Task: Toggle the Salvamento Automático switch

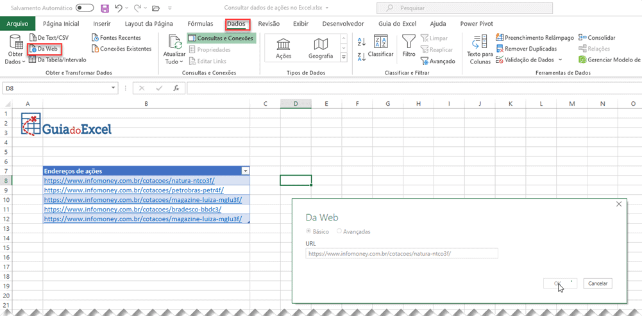Action: coord(85,8)
